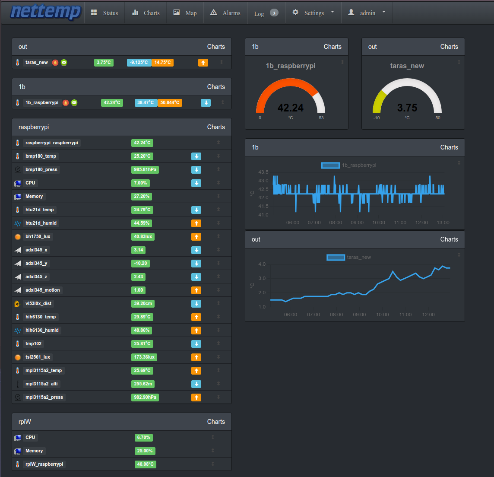Viewport: 494px width, 477px height.
Task: Click the nettemp logo
Action: pos(45,12)
